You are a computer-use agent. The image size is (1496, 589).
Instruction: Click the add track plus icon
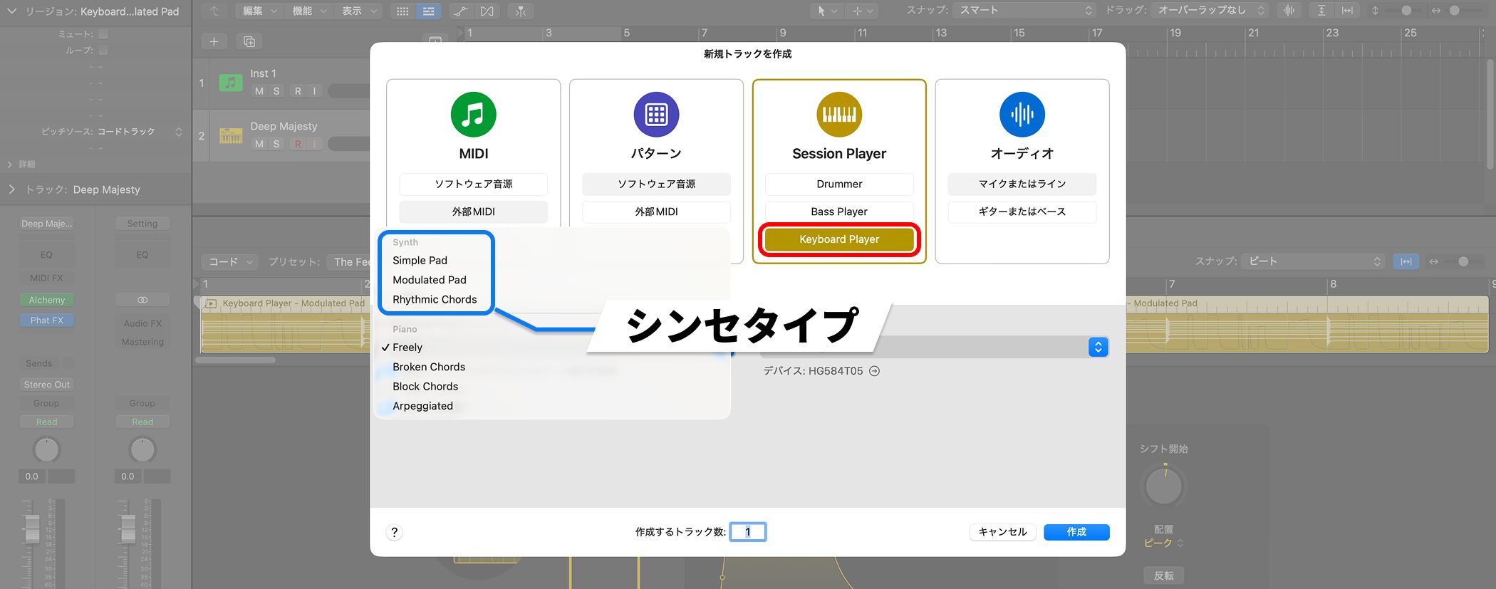pos(214,41)
